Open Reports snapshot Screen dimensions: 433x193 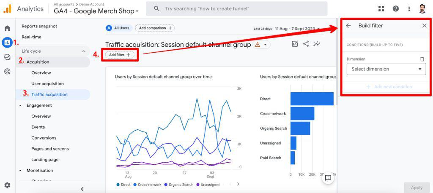pyautogui.click(x=39, y=26)
